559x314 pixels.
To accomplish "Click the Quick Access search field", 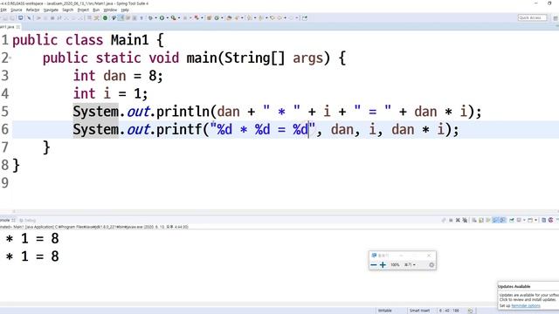I will 532,17.
